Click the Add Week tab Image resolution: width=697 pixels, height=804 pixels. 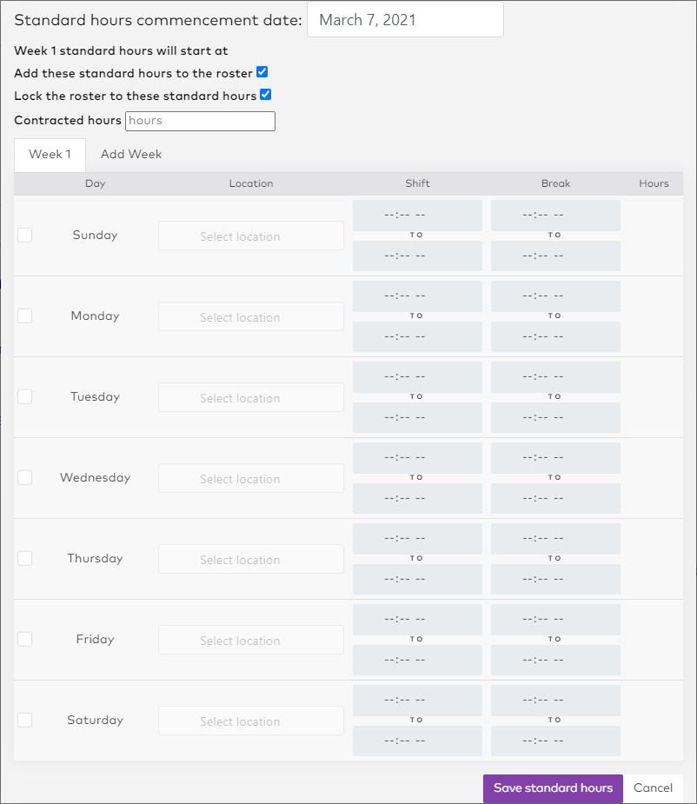point(131,155)
